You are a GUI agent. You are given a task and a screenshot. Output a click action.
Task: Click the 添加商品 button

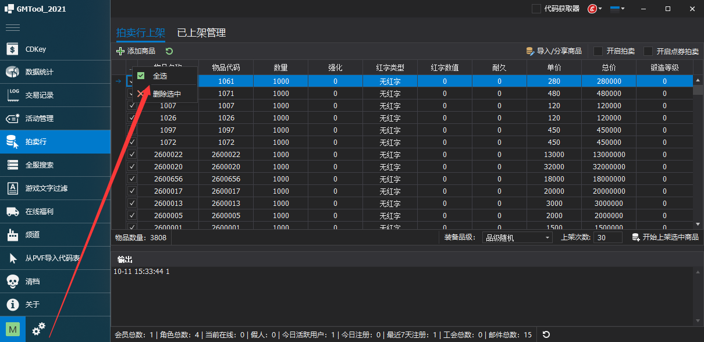(136, 51)
